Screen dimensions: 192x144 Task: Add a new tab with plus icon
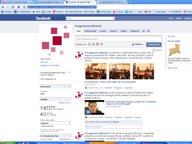point(148,31)
